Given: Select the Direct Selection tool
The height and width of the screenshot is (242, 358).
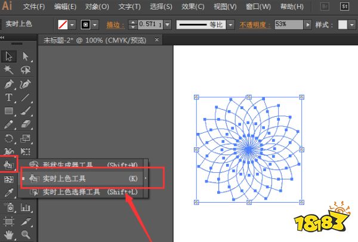Looking at the screenshot, I should click(26, 56).
